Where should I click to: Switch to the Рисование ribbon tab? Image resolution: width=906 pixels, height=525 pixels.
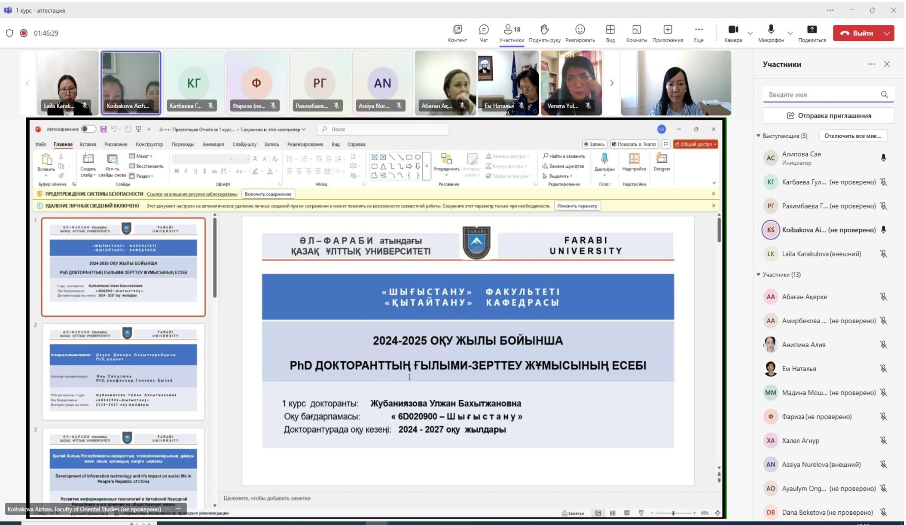coord(116,145)
